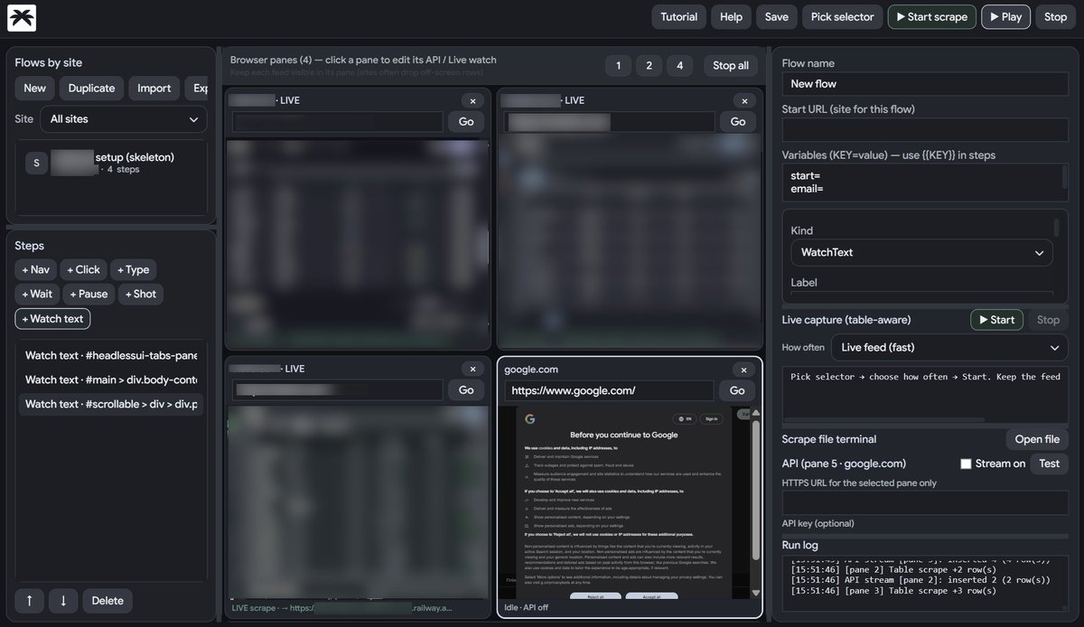
Task: Click Go in the google.com pane
Action: pyautogui.click(x=737, y=390)
